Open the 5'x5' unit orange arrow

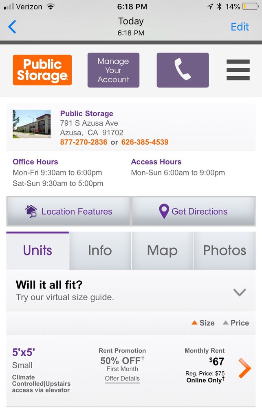[244, 368]
